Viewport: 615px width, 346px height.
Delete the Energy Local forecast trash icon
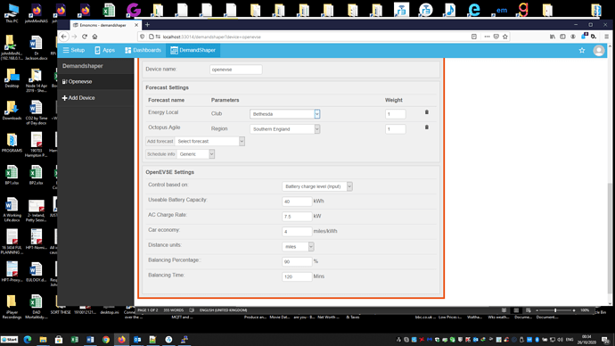click(x=427, y=112)
